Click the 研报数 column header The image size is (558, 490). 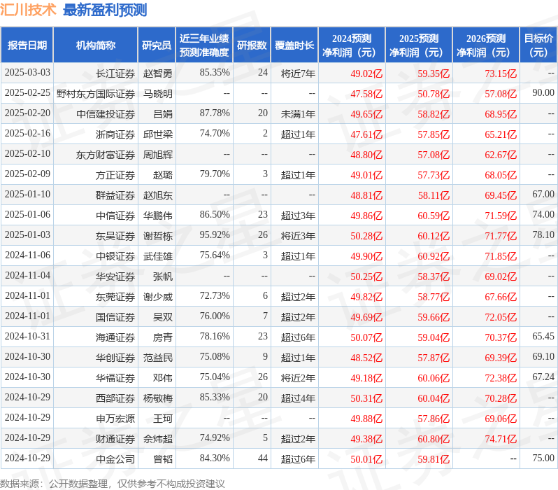252,45
